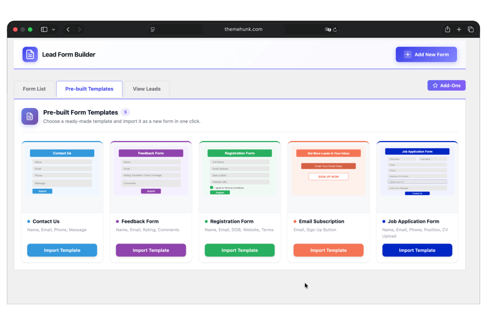Click the themehunk.com address bar
487x325 pixels.
pyautogui.click(x=243, y=29)
